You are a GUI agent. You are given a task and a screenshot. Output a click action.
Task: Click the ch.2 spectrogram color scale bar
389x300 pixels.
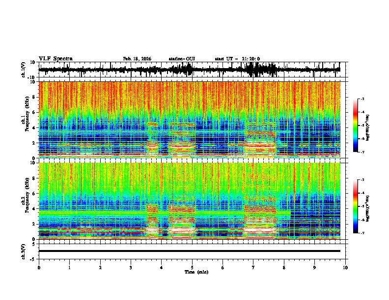pos(356,206)
